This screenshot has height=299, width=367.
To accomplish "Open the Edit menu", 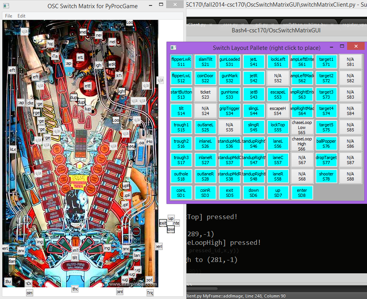I will [x=21, y=16].
